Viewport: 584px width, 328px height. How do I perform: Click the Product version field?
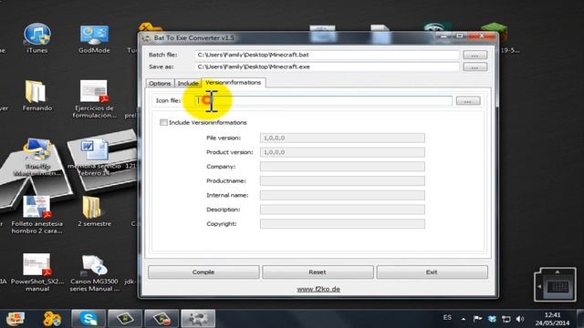click(342, 152)
